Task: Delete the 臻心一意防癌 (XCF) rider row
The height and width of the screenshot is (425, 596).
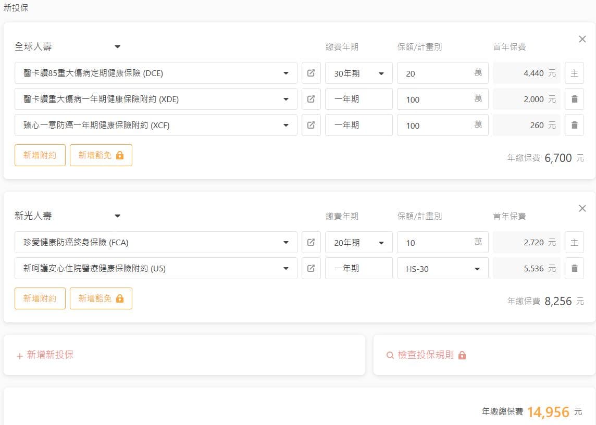Action: pyautogui.click(x=574, y=125)
